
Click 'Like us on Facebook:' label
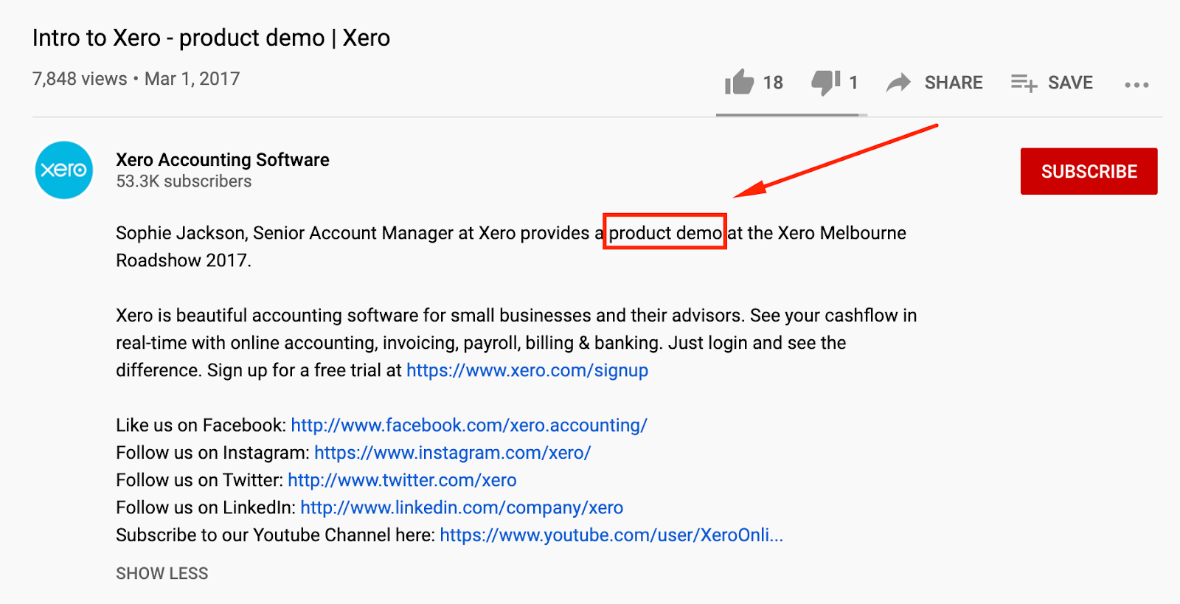tap(201, 426)
